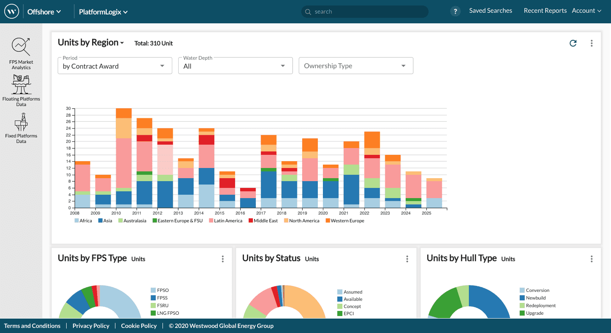Screen dimensions: 611x333
Task: Open FPS Market Analytics icon
Action: pos(21,47)
